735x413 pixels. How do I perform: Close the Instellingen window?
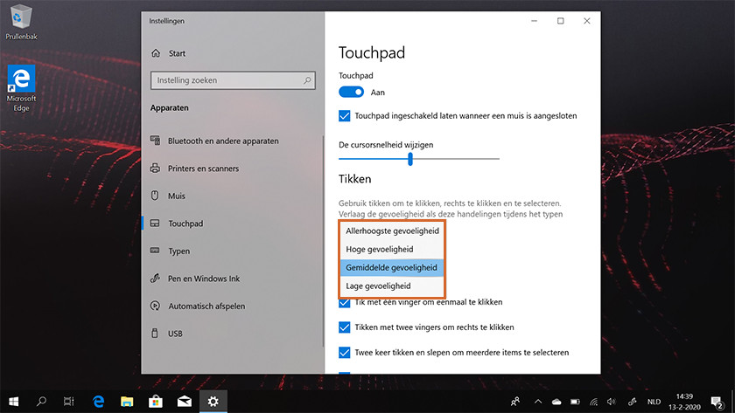[587, 21]
